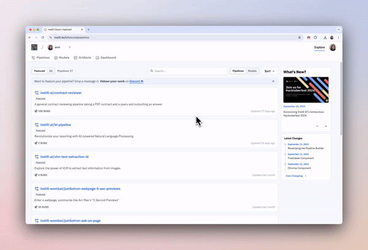
Task: Open the Artifacts navigation tab
Action: point(82,58)
